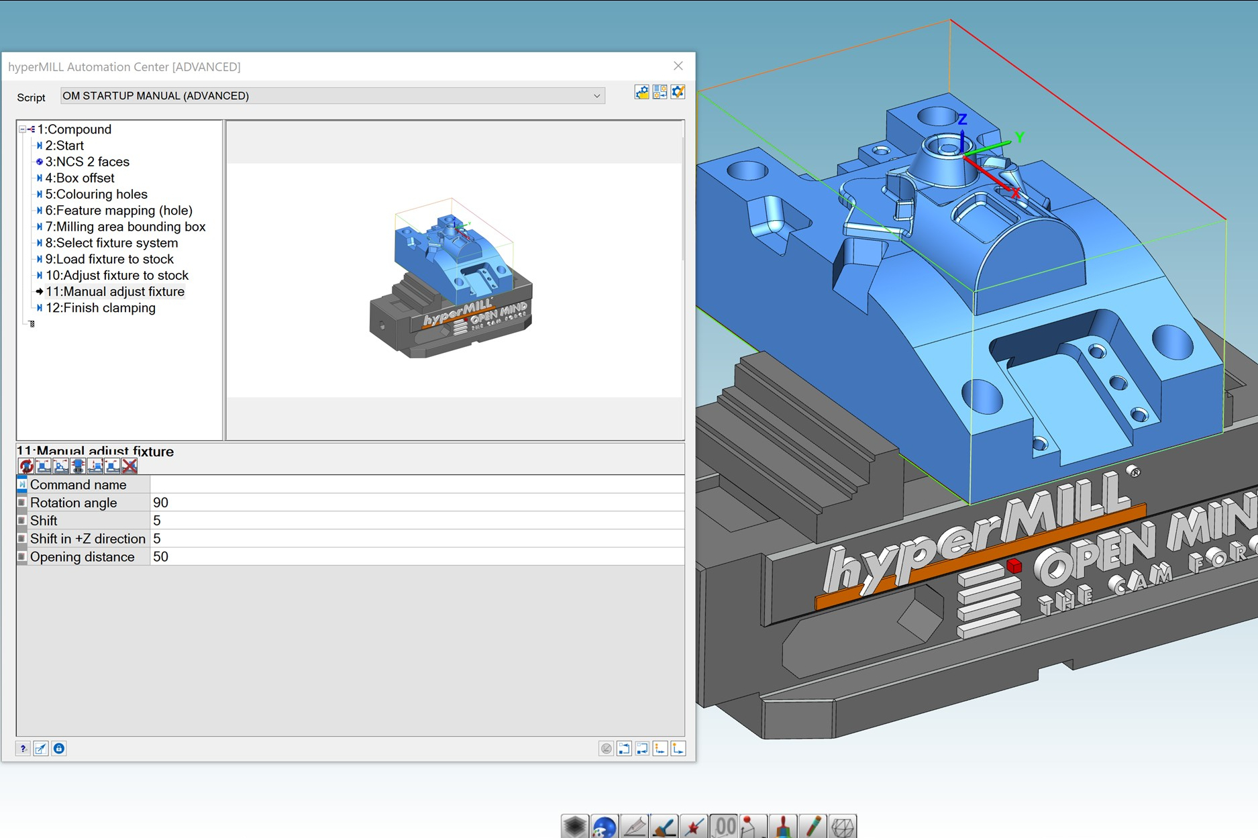Click the blue brush tool icon
Image resolution: width=1258 pixels, height=838 pixels.
[x=664, y=826]
